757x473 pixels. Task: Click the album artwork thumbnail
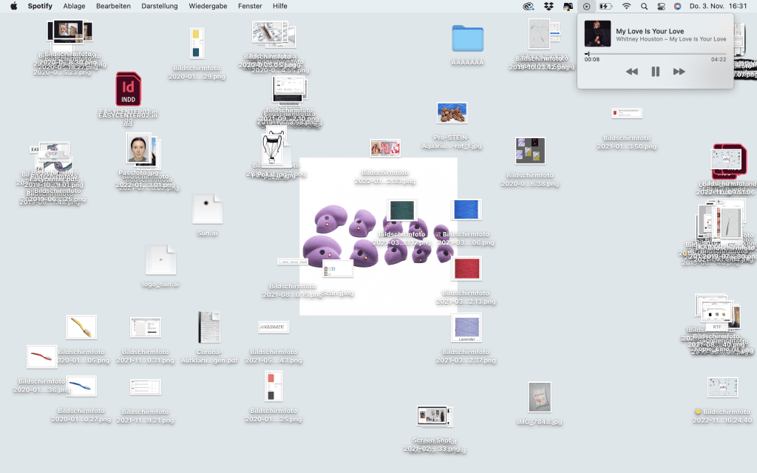(597, 34)
